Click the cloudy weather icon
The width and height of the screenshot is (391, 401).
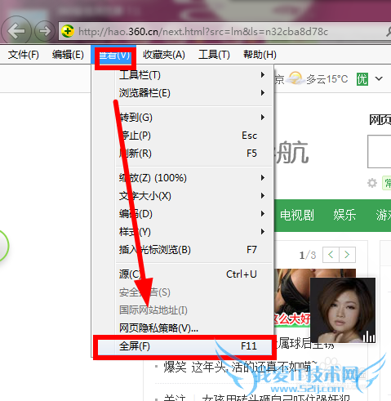295,78
